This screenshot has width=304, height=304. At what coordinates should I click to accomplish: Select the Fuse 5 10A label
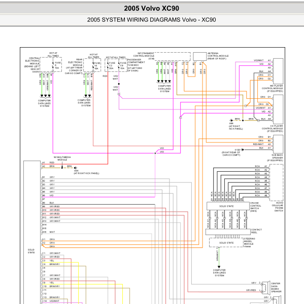pyautogui.click(x=58, y=65)
